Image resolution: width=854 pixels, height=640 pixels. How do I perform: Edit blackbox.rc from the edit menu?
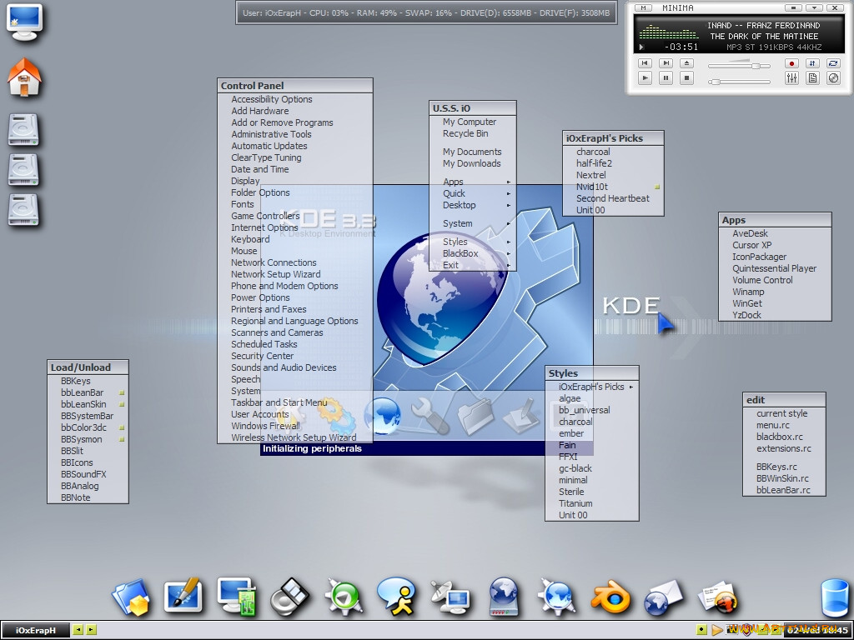pos(784,437)
